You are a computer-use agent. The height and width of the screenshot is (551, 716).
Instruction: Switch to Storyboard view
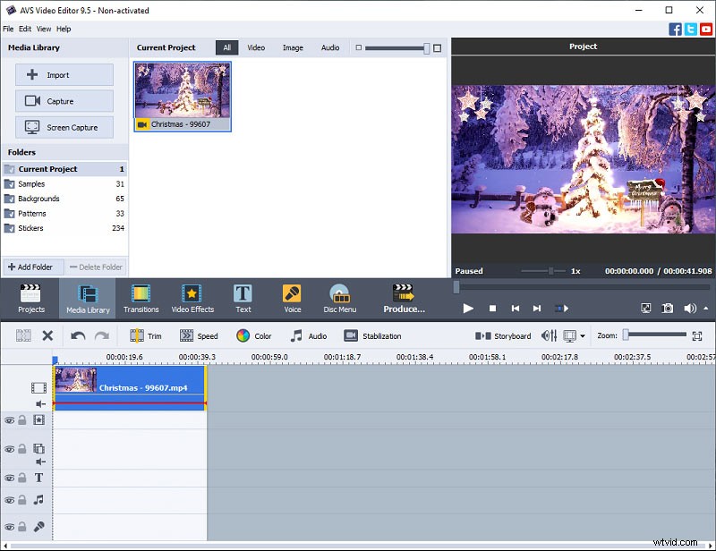point(503,336)
